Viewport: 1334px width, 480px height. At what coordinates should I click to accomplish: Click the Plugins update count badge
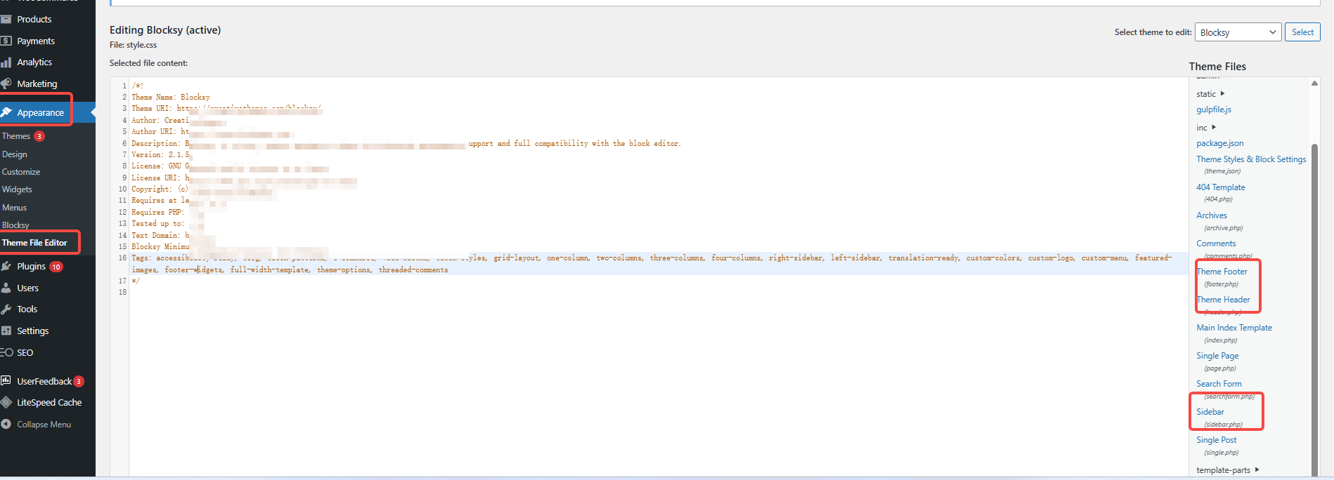tap(56, 267)
